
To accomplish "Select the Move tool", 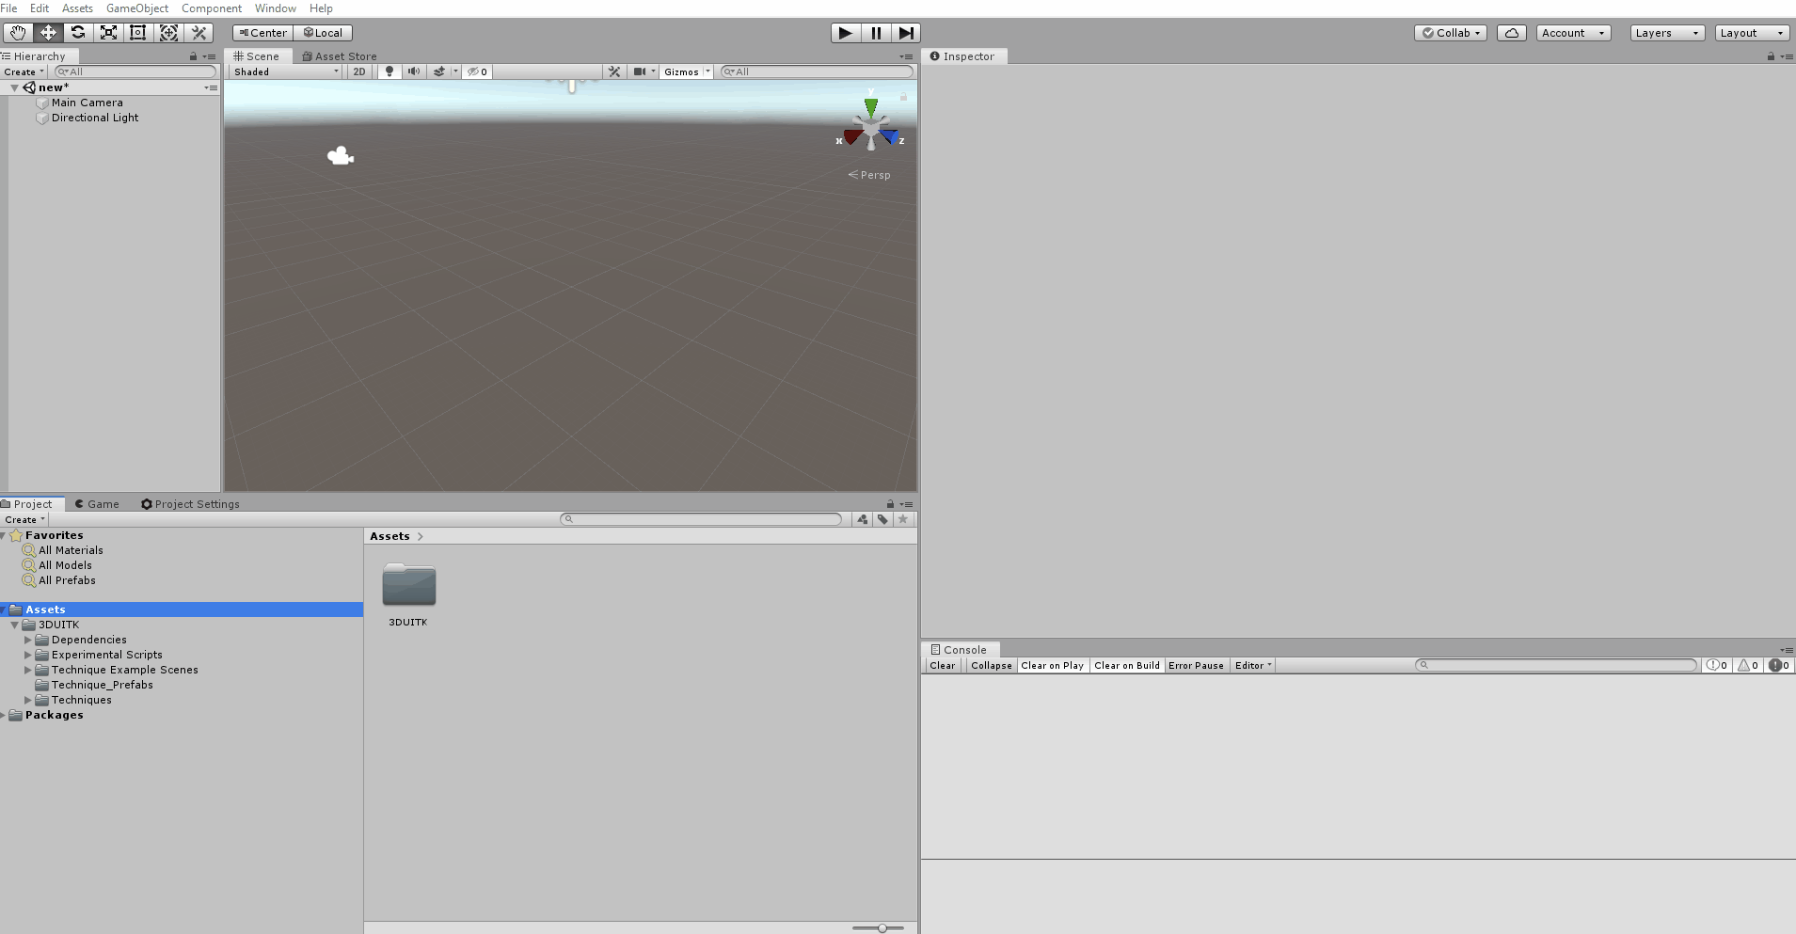I will pos(48,33).
